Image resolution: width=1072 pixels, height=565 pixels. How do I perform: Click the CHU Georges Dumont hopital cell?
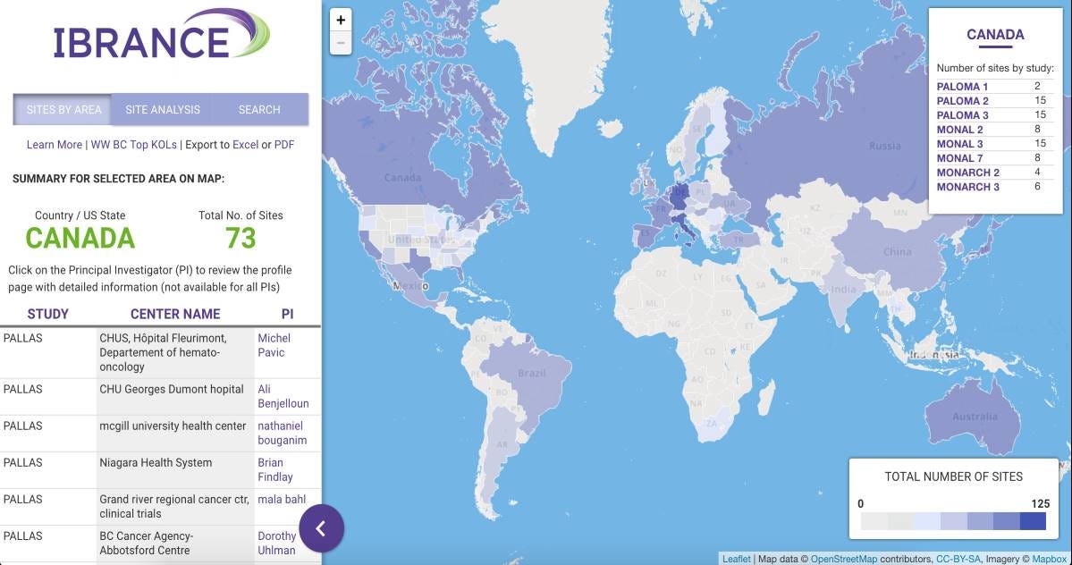click(x=175, y=396)
